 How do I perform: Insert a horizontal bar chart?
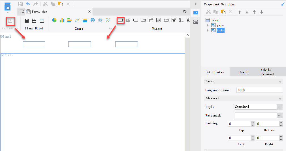pos(69,20)
